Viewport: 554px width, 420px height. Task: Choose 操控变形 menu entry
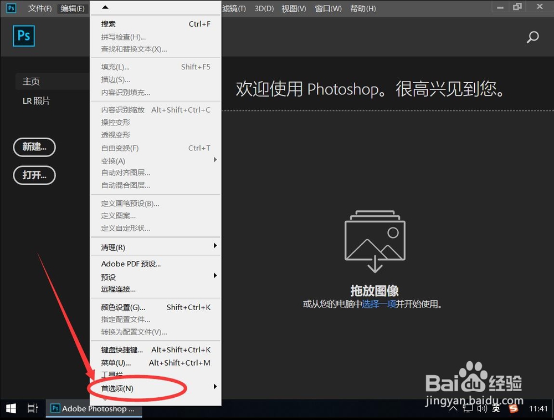pos(156,123)
